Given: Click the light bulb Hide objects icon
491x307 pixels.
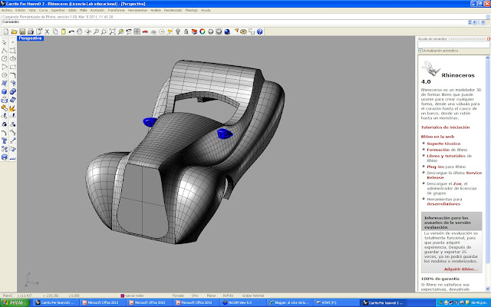Looking at the screenshot, I should 178,31.
